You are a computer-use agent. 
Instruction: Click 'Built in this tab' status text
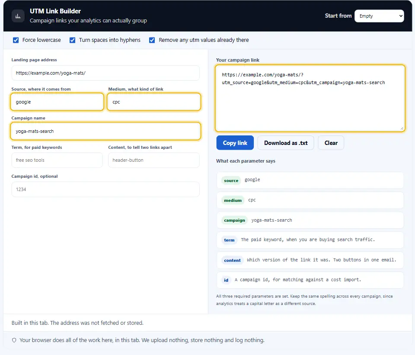point(77,323)
